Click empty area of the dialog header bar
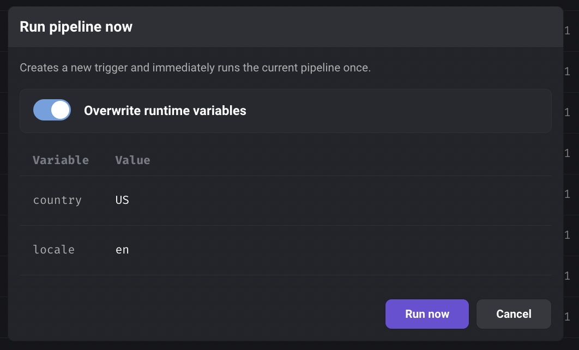579x350 pixels. pos(333,27)
